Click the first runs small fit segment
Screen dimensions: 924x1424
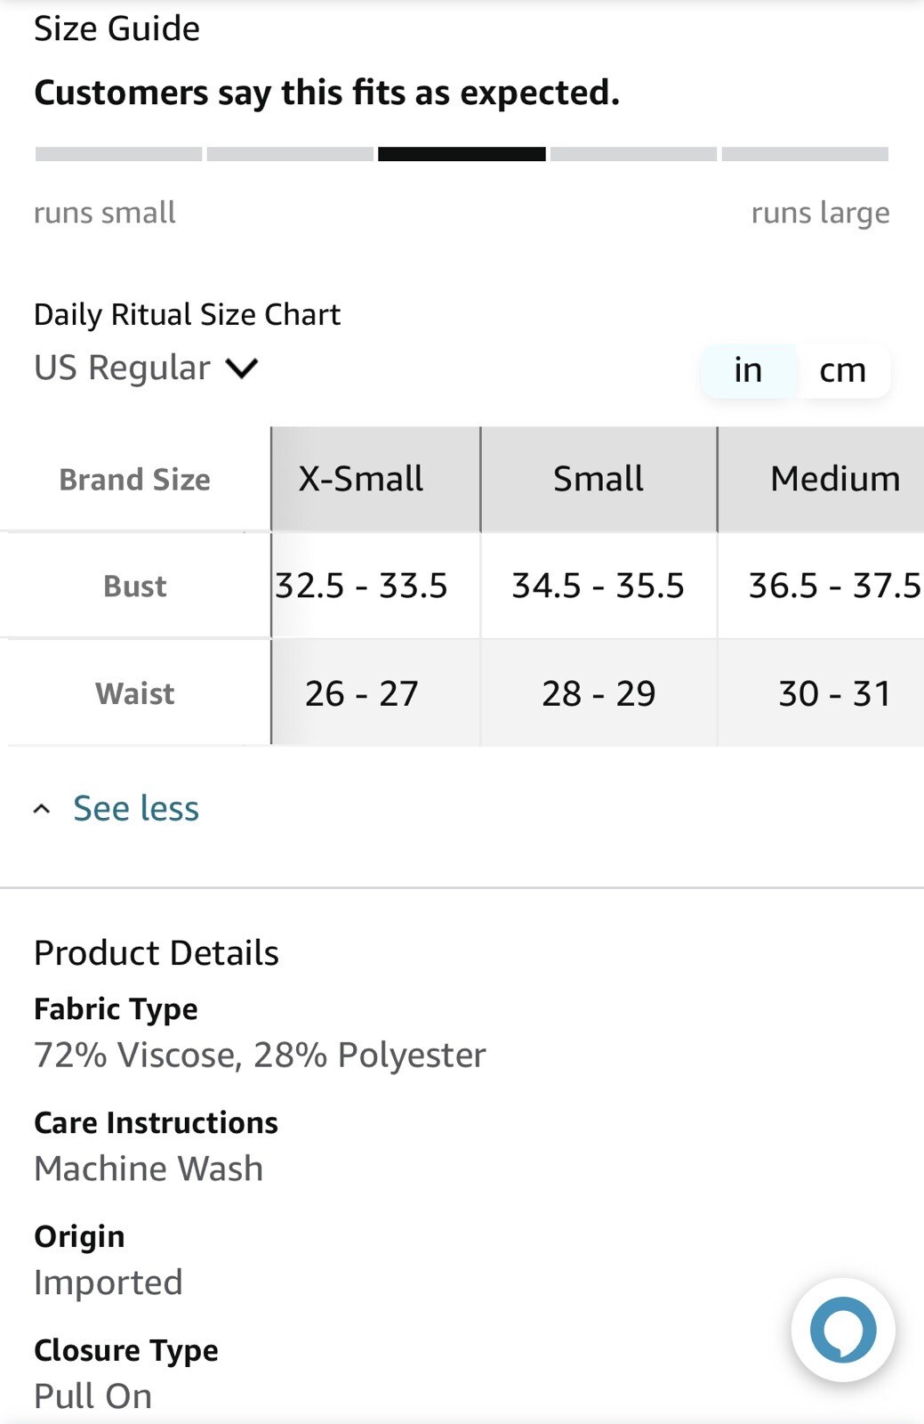point(118,154)
